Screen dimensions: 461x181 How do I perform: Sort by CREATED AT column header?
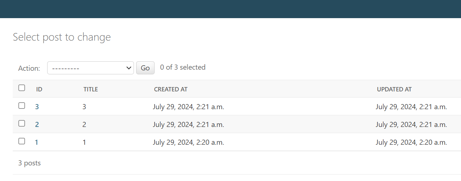coord(171,89)
